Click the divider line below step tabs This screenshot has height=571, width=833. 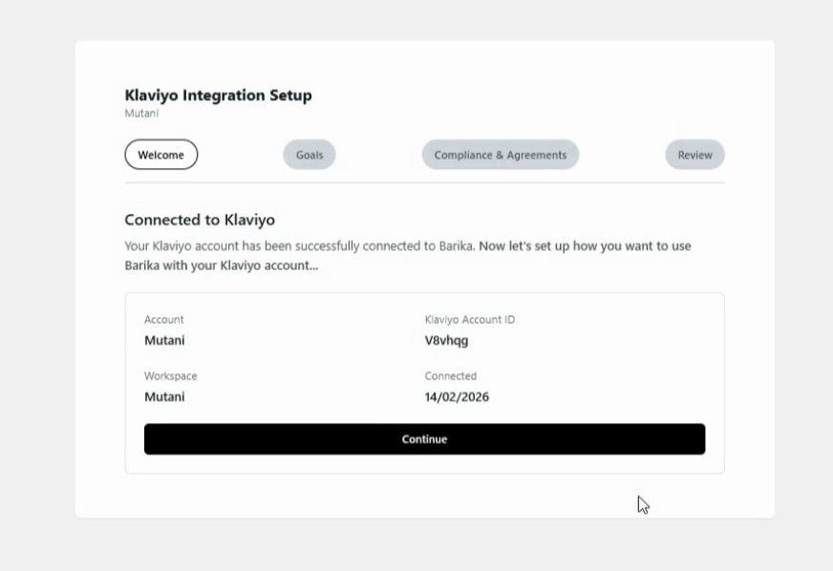coord(424,182)
